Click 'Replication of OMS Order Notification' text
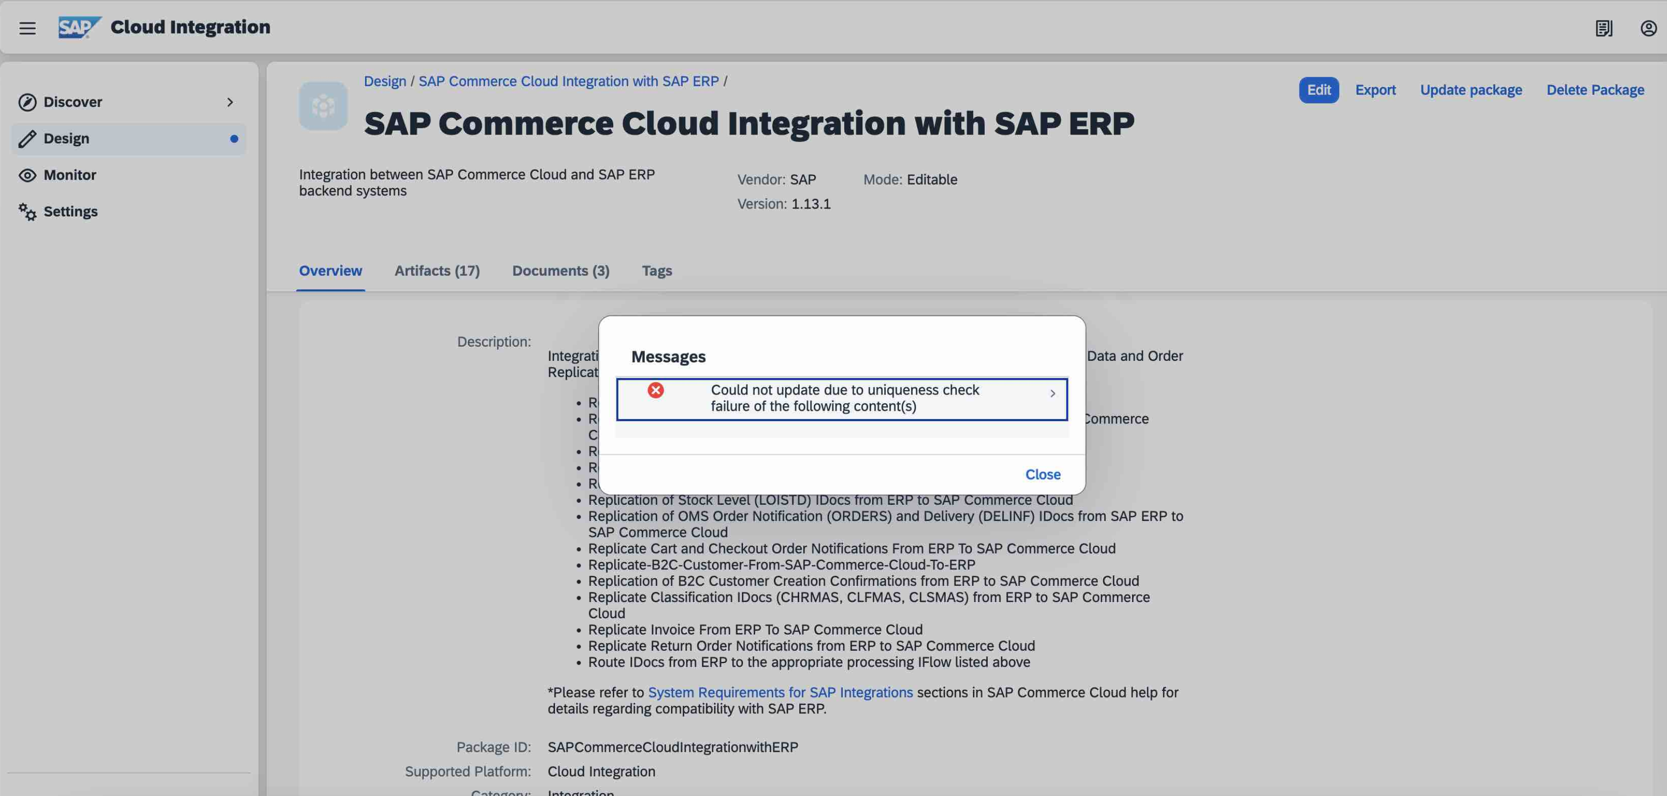The width and height of the screenshot is (1667, 796). (885, 524)
